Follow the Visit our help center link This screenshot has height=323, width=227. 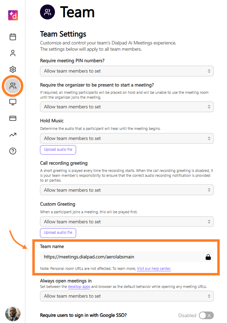pyautogui.click(x=154, y=268)
